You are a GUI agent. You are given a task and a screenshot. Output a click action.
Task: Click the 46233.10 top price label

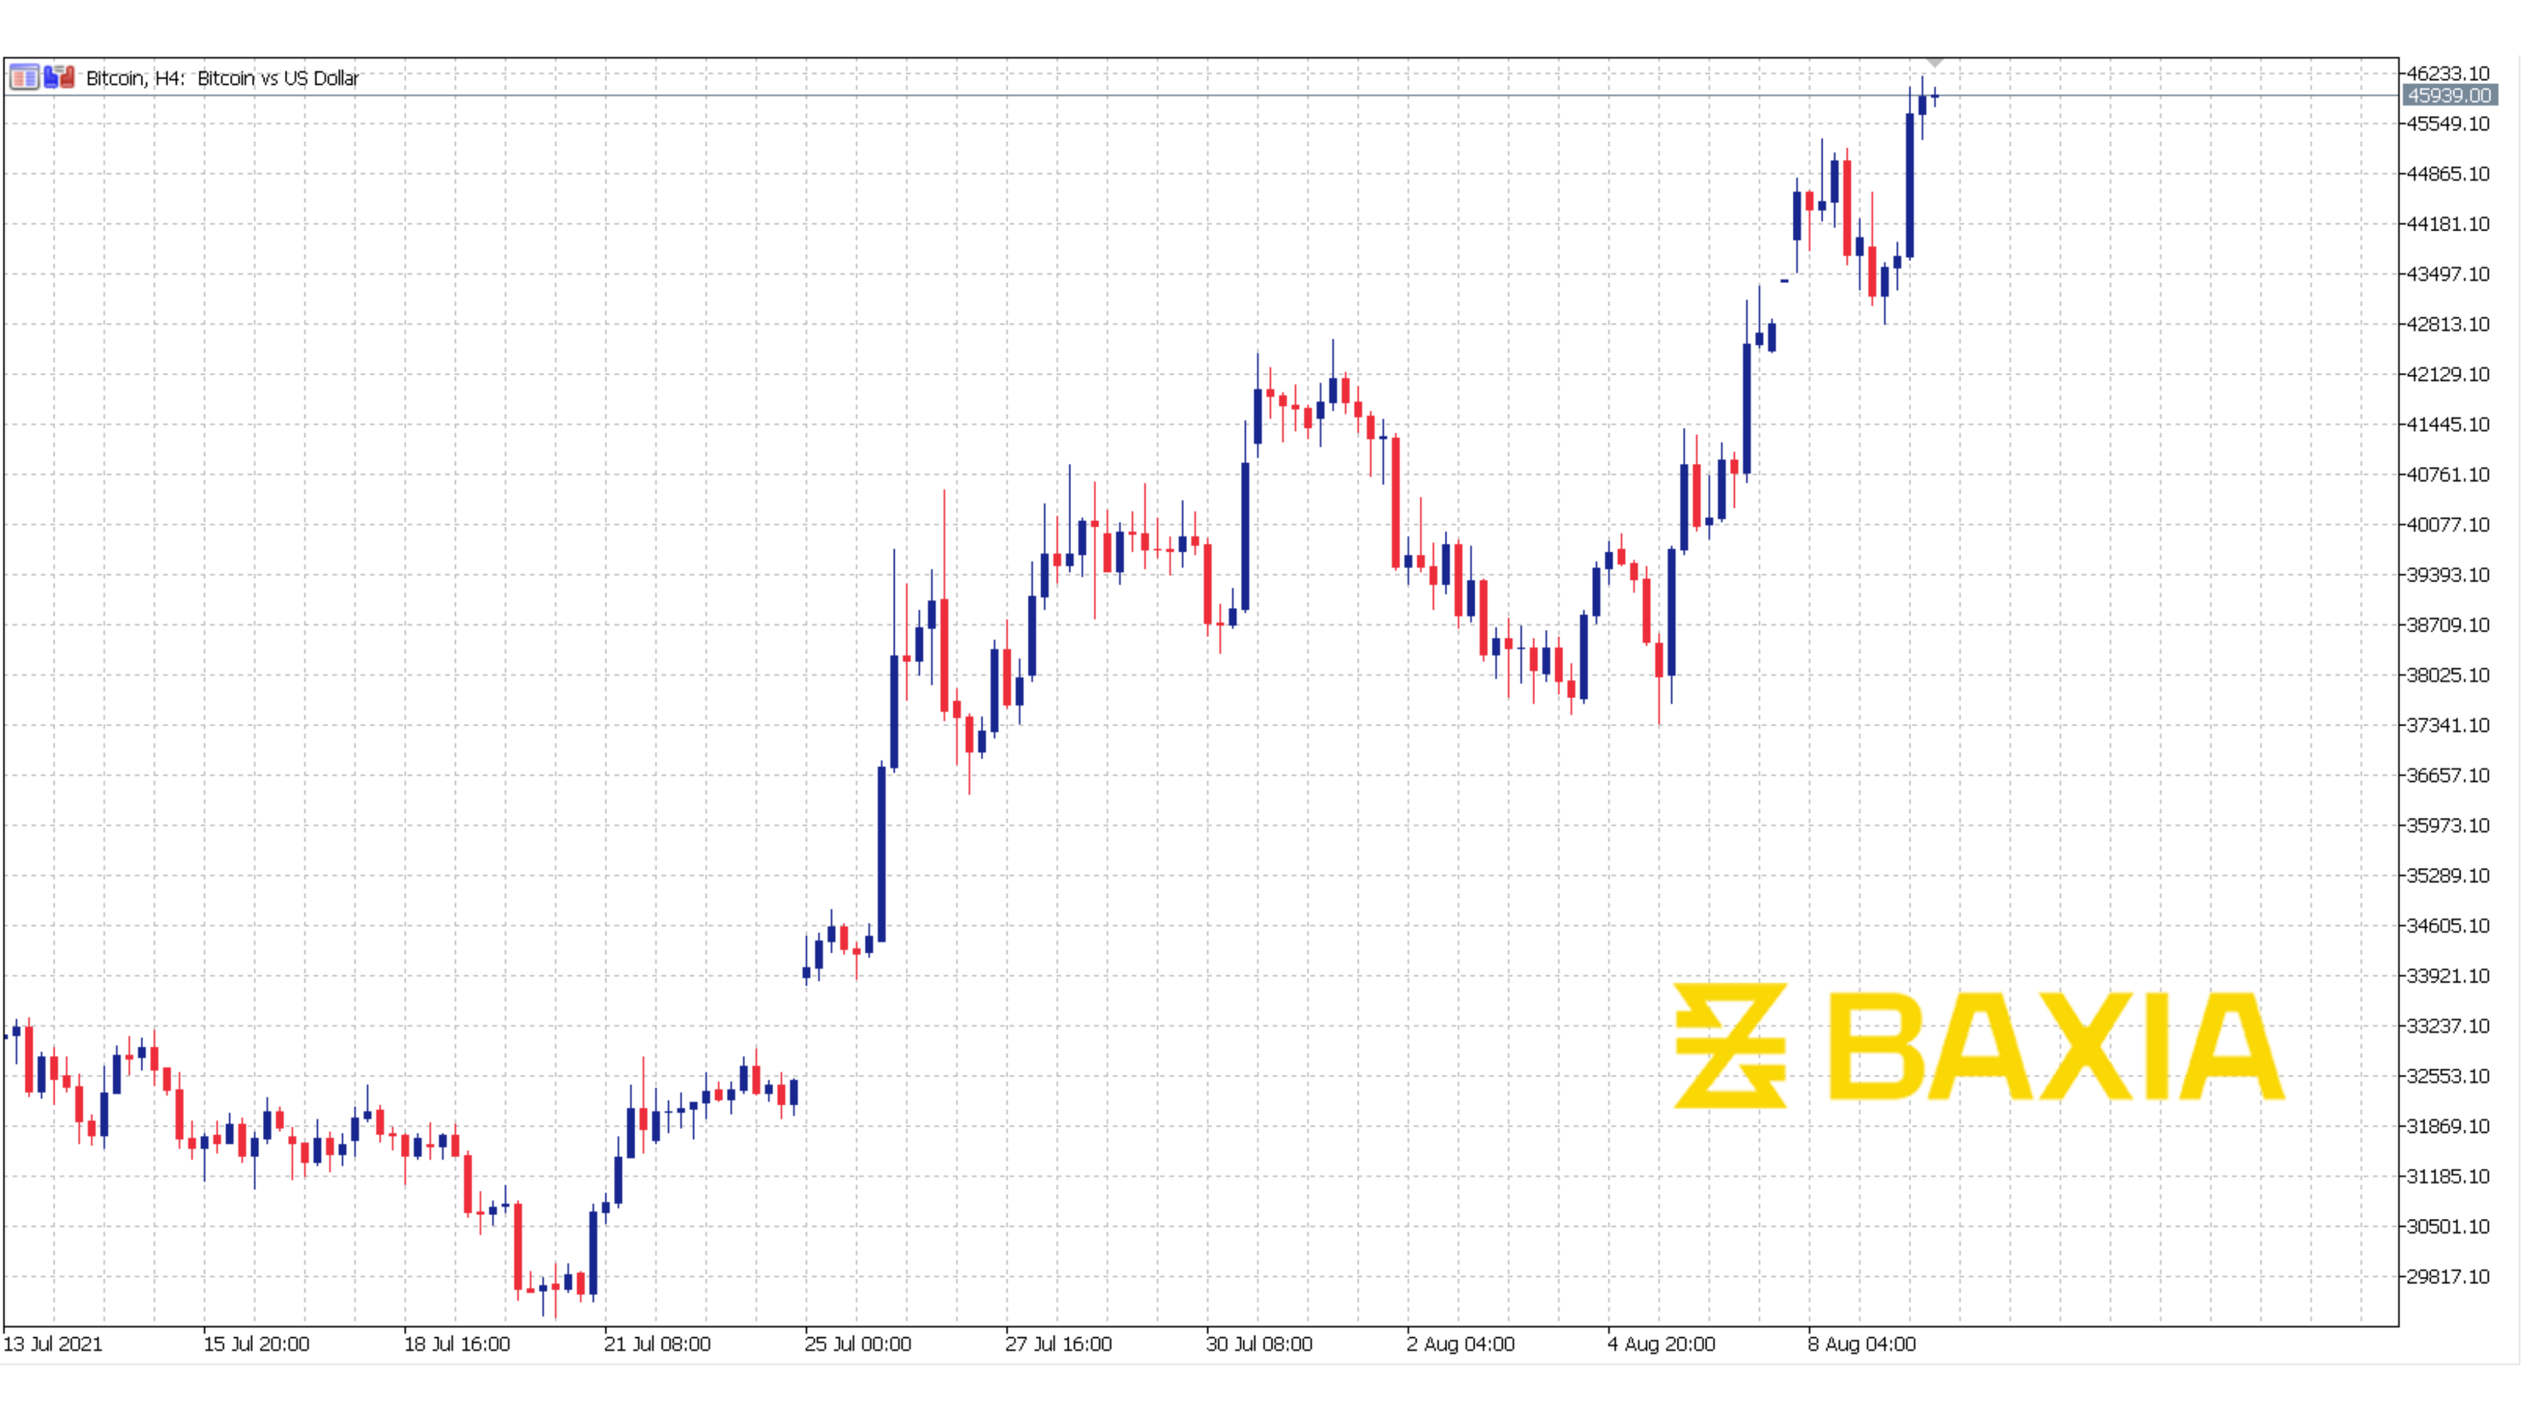point(2448,73)
